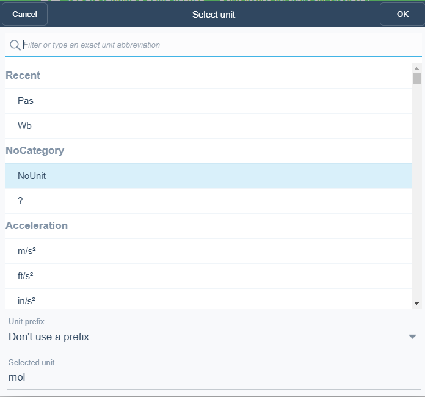Click the scrollbar down arrow
425x397 pixels.
(x=416, y=304)
